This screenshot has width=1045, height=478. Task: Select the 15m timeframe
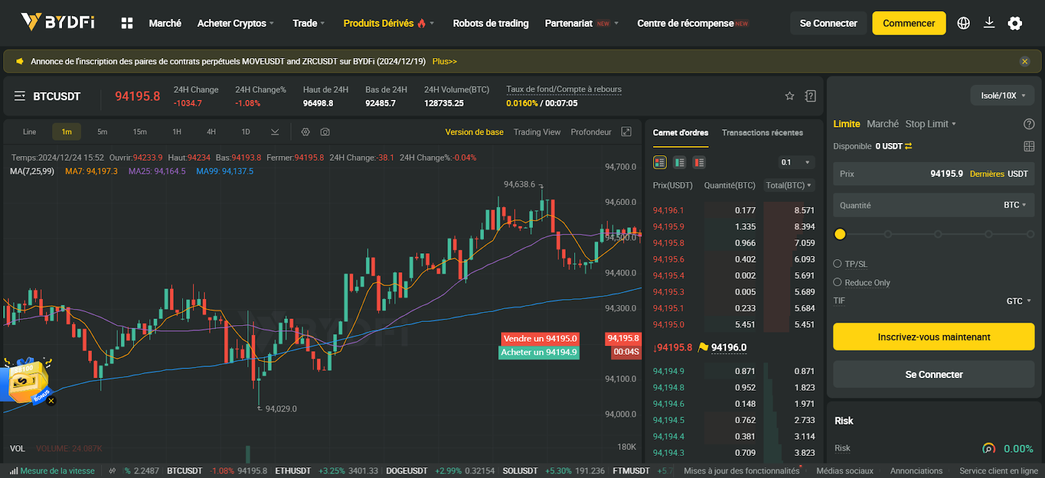140,132
